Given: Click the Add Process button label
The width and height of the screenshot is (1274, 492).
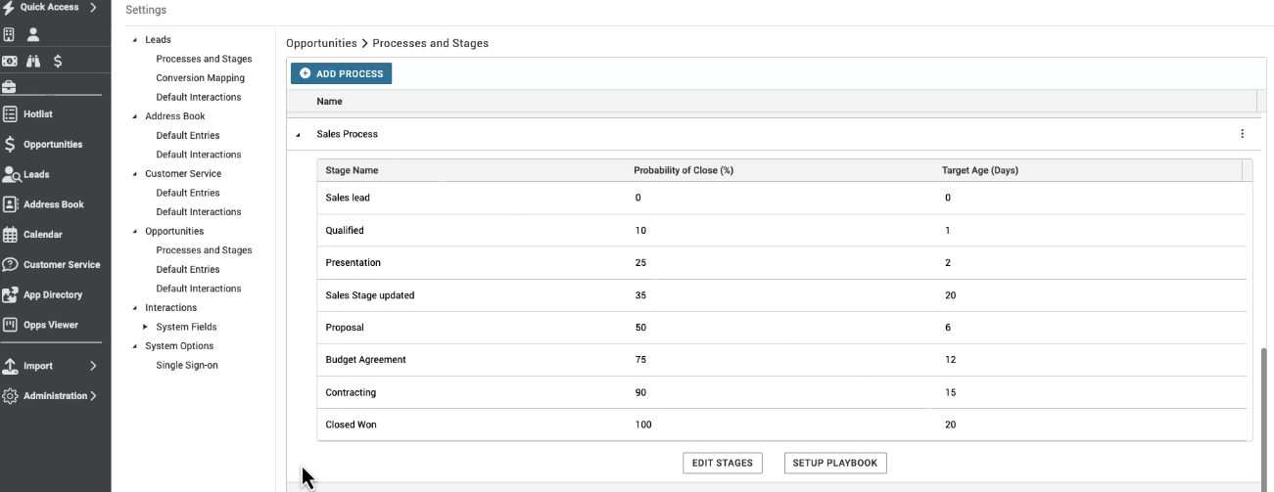Looking at the screenshot, I should pos(350,74).
